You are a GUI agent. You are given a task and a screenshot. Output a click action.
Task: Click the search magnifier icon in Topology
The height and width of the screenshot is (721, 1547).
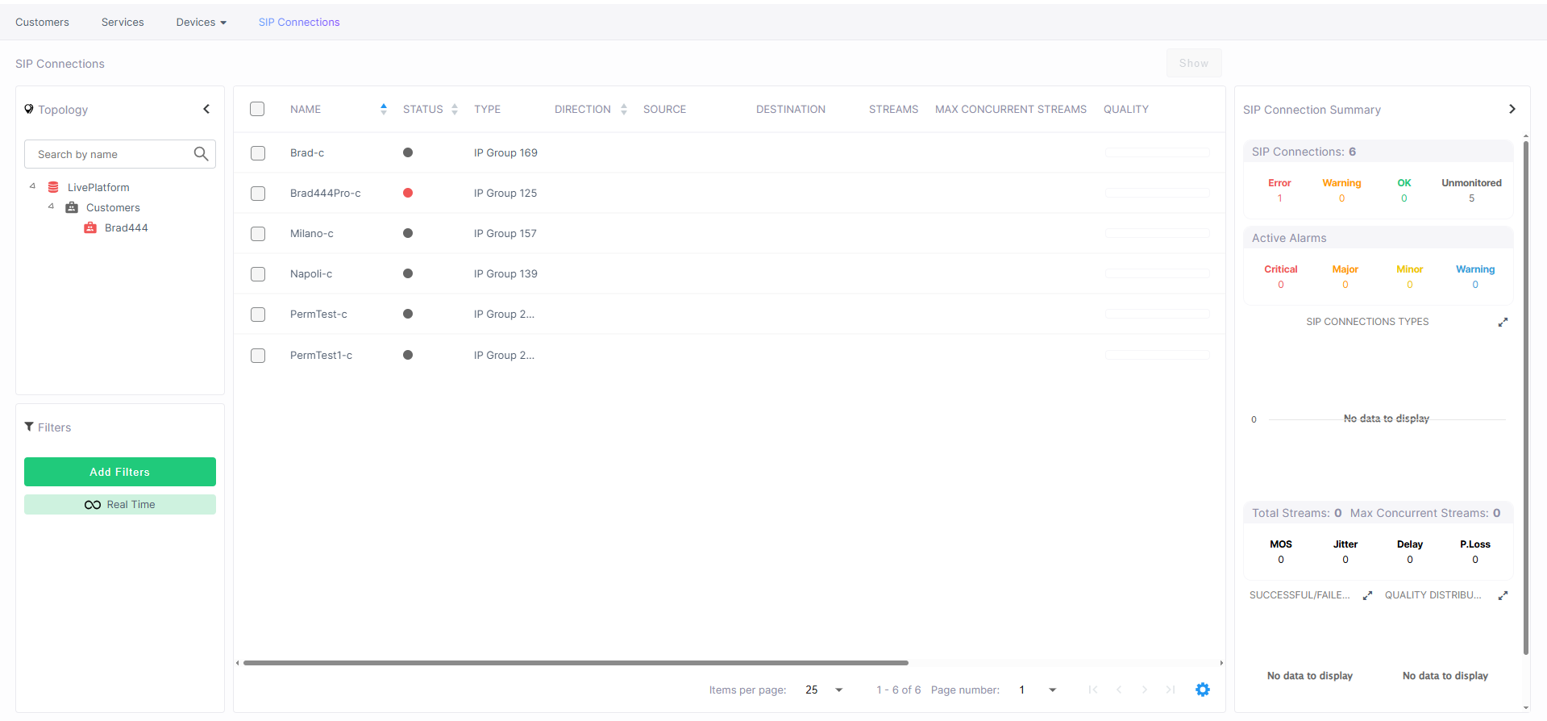[x=201, y=153]
